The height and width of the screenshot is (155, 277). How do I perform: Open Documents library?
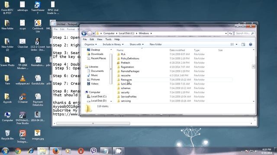pyautogui.click(x=97, y=71)
